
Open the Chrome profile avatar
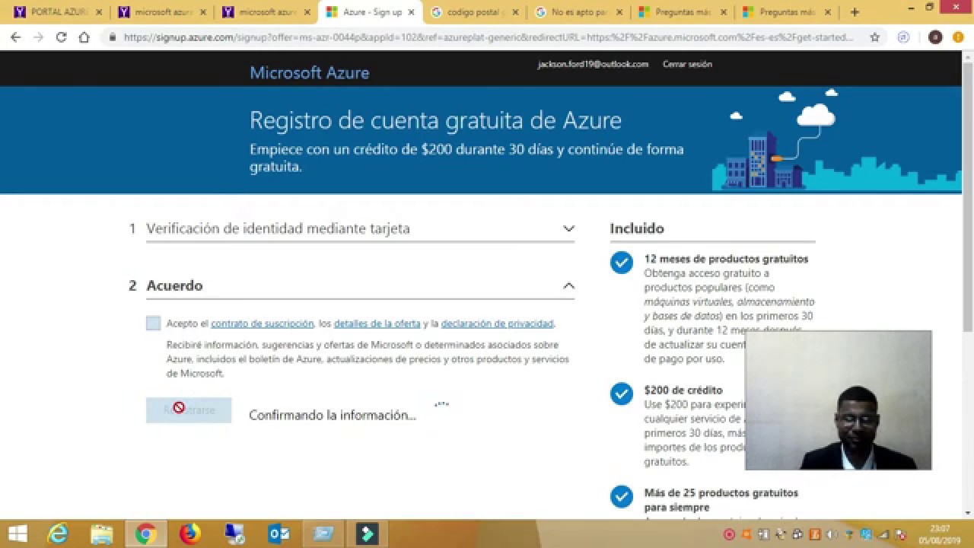tap(935, 37)
